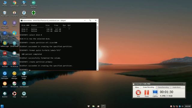This screenshot has height=108, width=192.
Task: Open Aomei Backupper desktop icon
Action: (5, 75)
